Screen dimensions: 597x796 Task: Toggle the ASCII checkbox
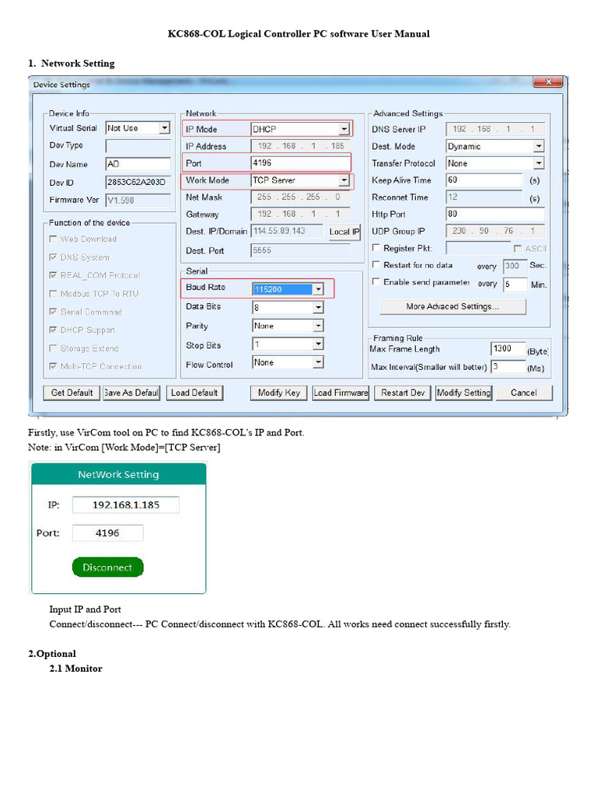pyautogui.click(x=517, y=248)
